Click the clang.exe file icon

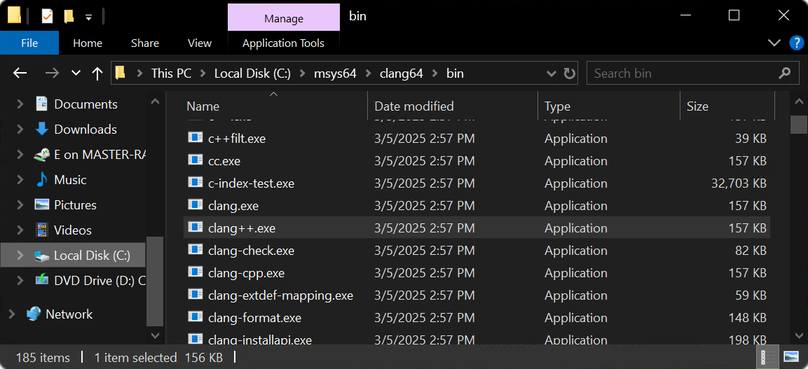point(194,205)
